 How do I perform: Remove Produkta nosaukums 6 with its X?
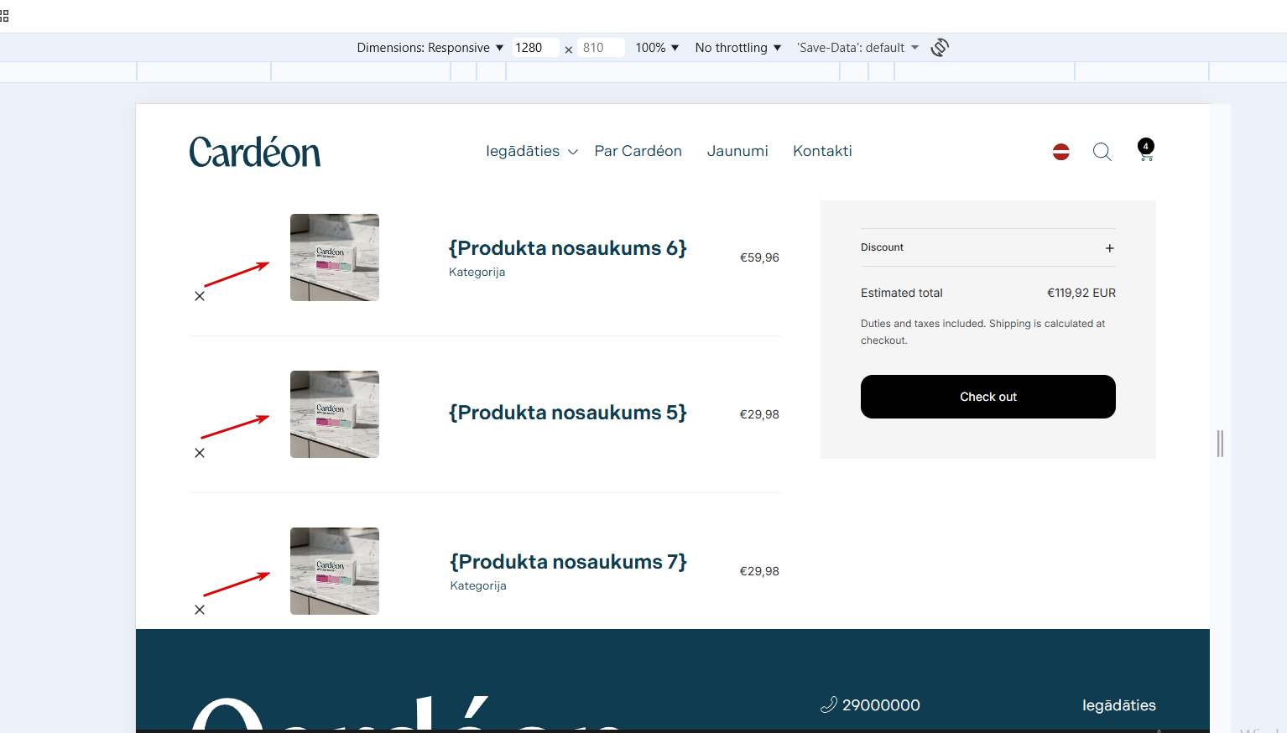point(200,296)
